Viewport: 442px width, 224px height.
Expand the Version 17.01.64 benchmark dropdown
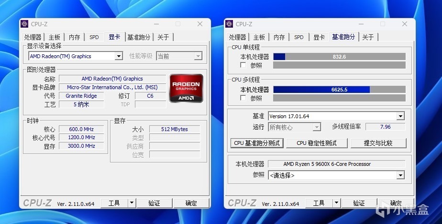click(x=400, y=116)
